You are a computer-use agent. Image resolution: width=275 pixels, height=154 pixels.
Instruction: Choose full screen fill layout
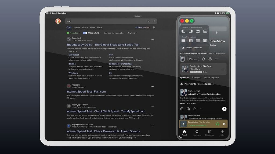(183, 41)
